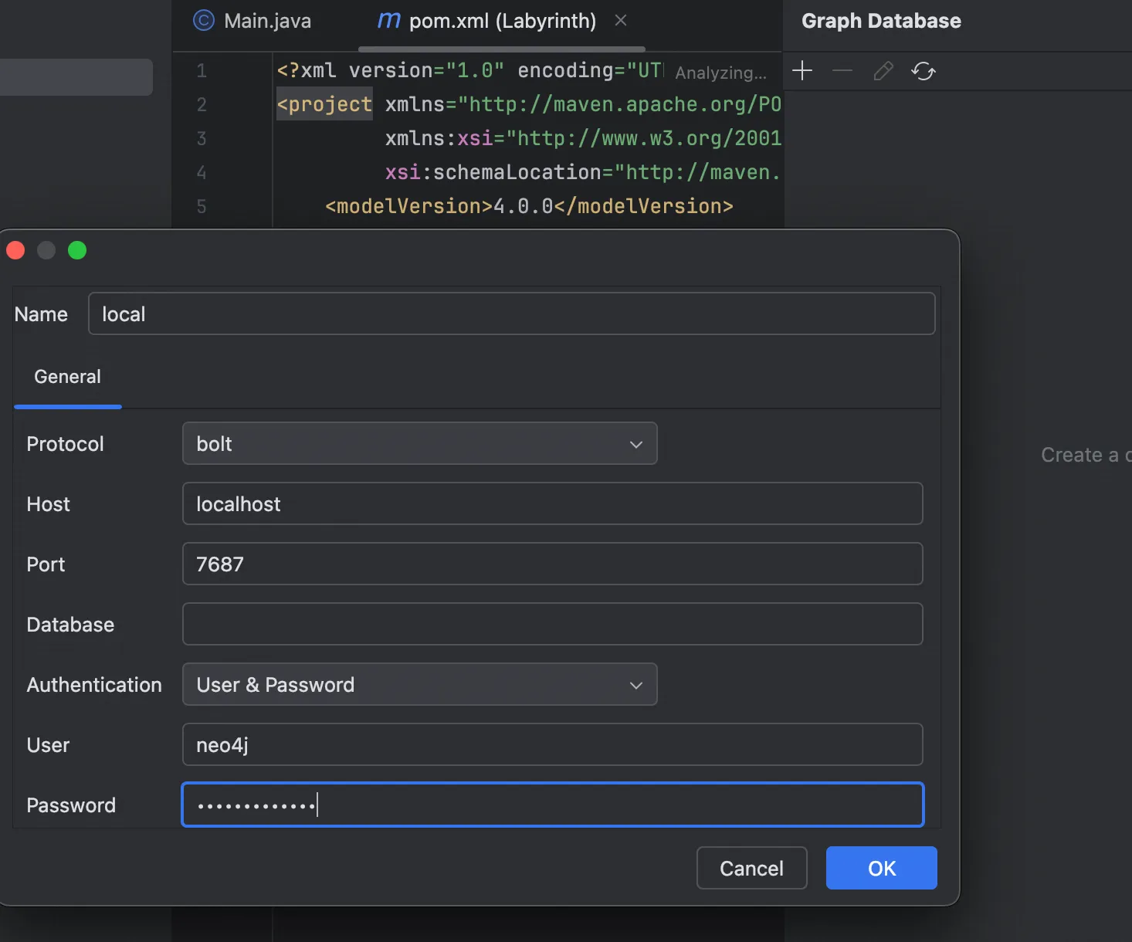Click the Main.java class icon tab
Image resolution: width=1132 pixels, height=942 pixels.
[203, 21]
